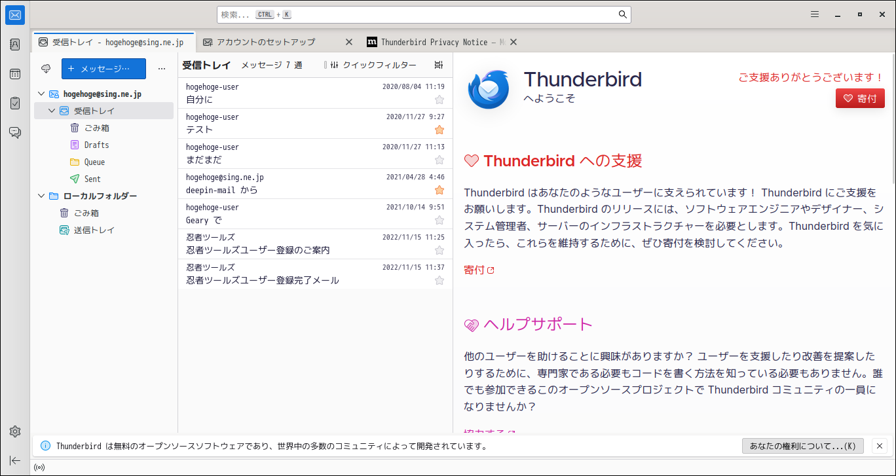Image resolution: width=896 pixels, height=476 pixels.
Task: Click the online status icon
Action: (39, 467)
